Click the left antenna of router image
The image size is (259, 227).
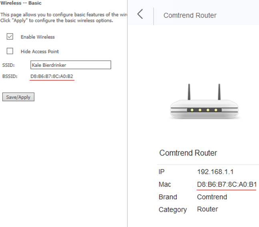click(189, 92)
